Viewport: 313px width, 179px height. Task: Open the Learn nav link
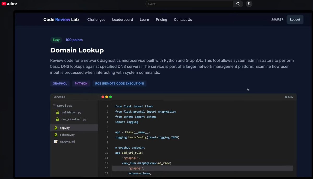(144, 20)
